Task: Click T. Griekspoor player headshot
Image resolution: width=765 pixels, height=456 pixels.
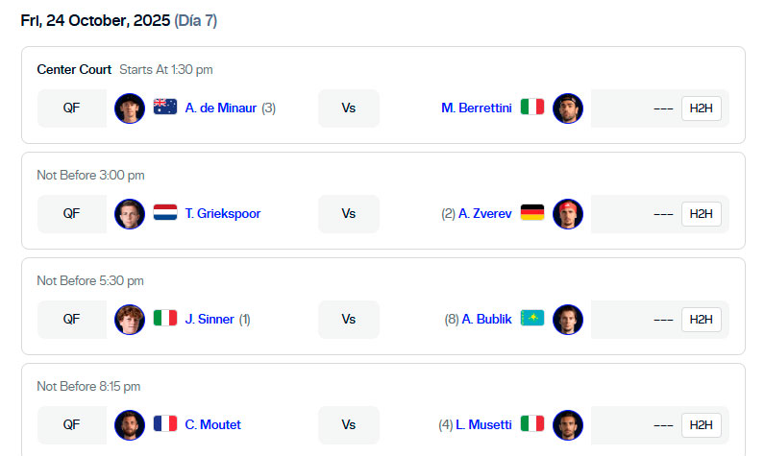Action: click(130, 213)
